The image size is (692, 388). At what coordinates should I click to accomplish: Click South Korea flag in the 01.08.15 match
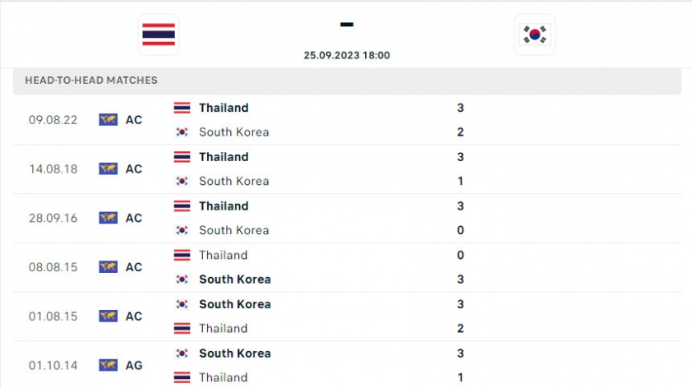[x=182, y=304]
